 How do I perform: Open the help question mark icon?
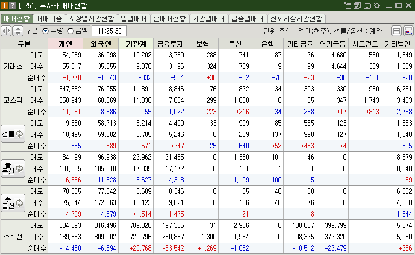[x=12, y=5]
